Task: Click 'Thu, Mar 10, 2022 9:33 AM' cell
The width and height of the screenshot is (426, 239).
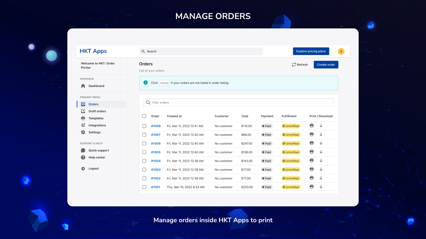Action: [x=186, y=187]
